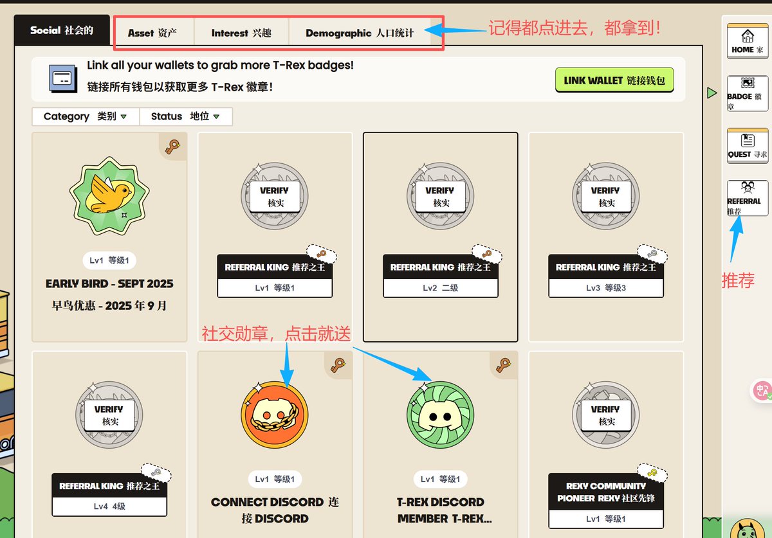
Task: Switch to the Interest tab
Action: (x=241, y=33)
